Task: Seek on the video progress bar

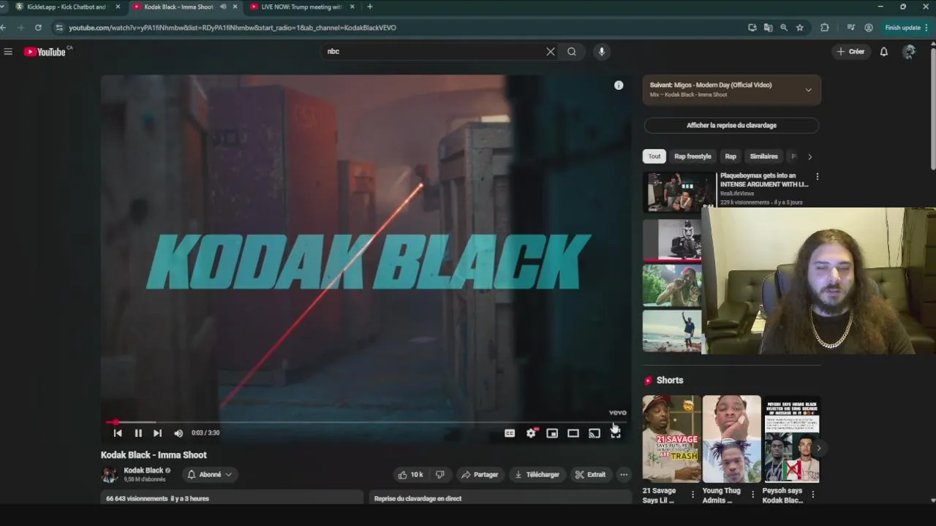Action: tap(366, 422)
